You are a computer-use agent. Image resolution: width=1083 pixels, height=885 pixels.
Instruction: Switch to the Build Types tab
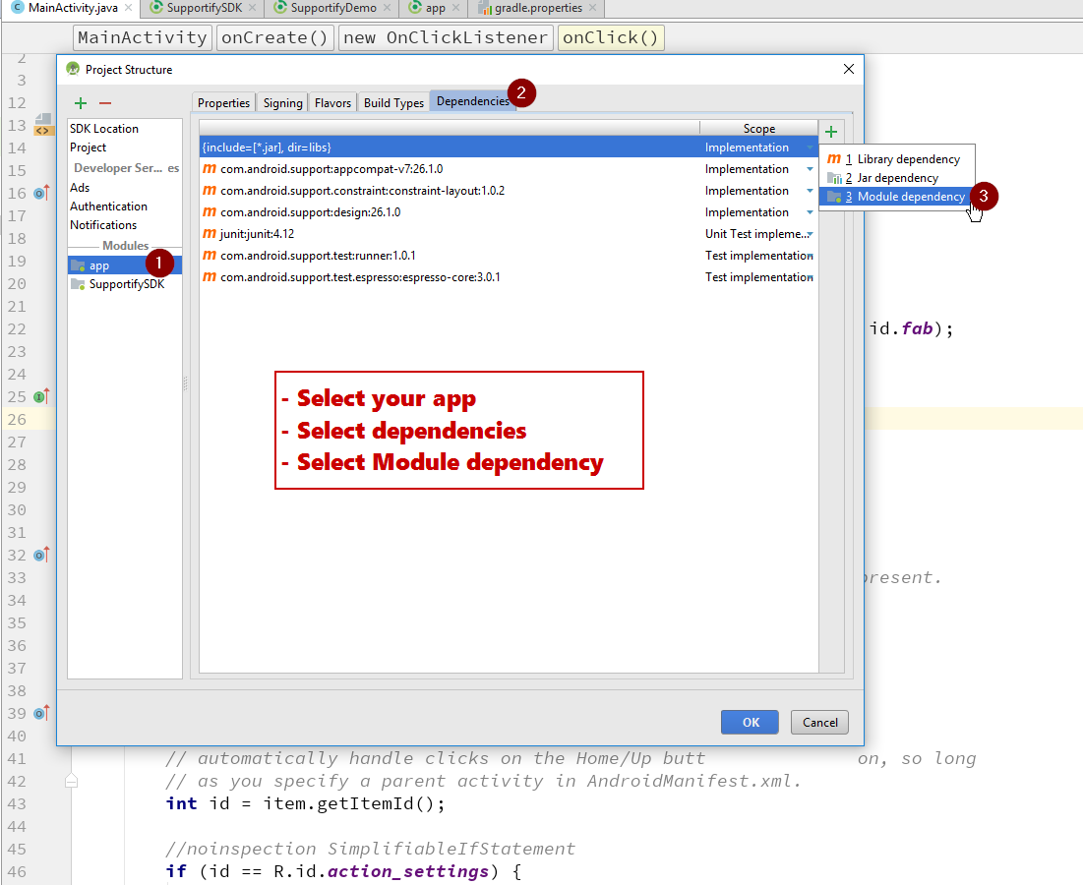point(393,102)
